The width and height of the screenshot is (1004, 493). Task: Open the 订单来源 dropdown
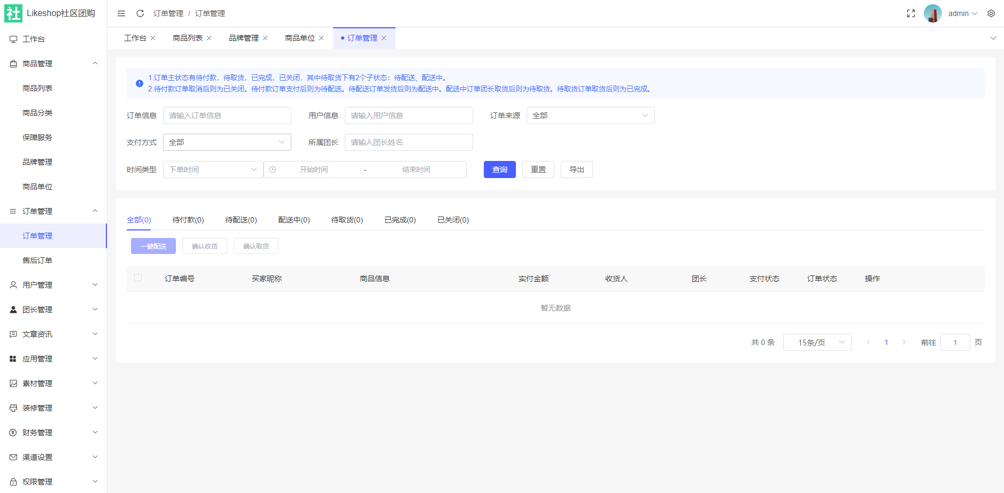coord(590,115)
